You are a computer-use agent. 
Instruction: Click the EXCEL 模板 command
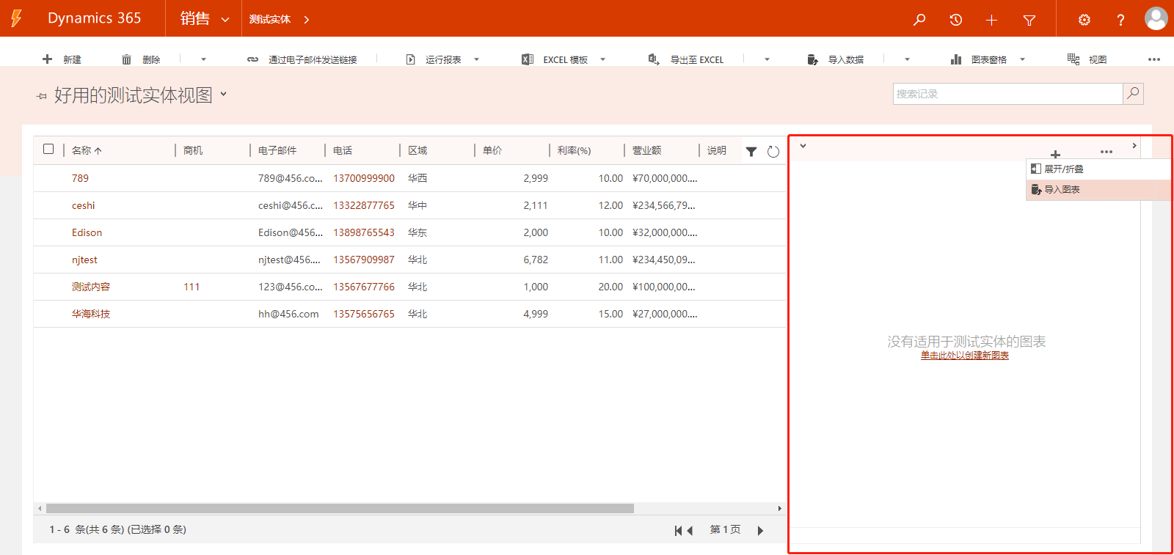click(555, 59)
